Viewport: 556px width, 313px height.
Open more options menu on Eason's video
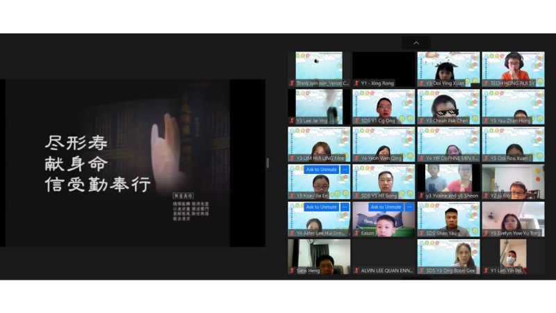click(x=409, y=207)
